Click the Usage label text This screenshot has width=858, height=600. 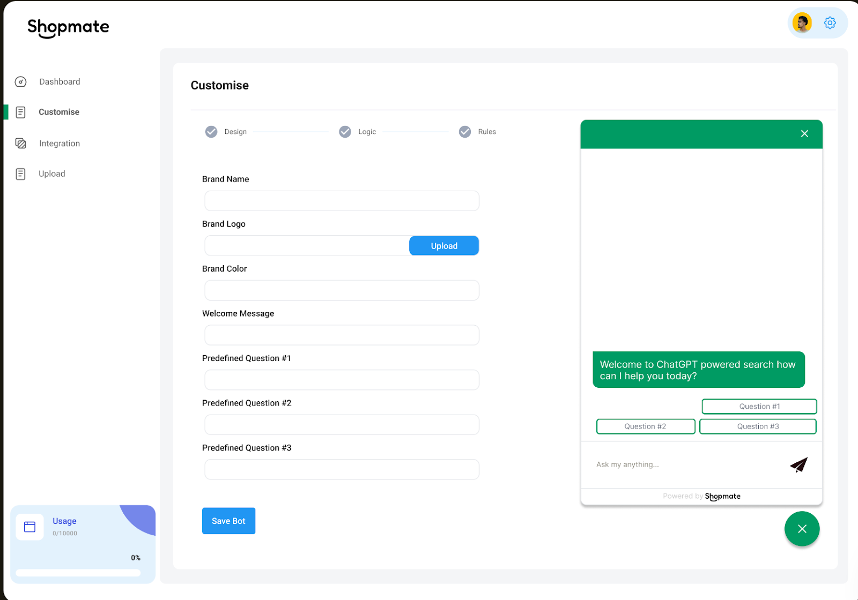[64, 521]
